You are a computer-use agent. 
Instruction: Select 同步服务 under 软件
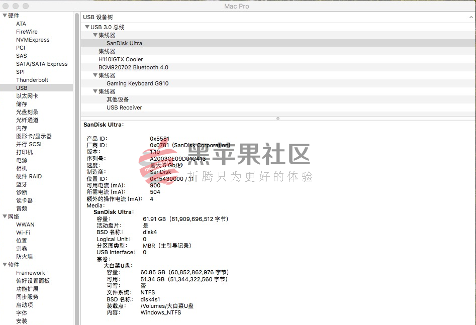coord(27,297)
